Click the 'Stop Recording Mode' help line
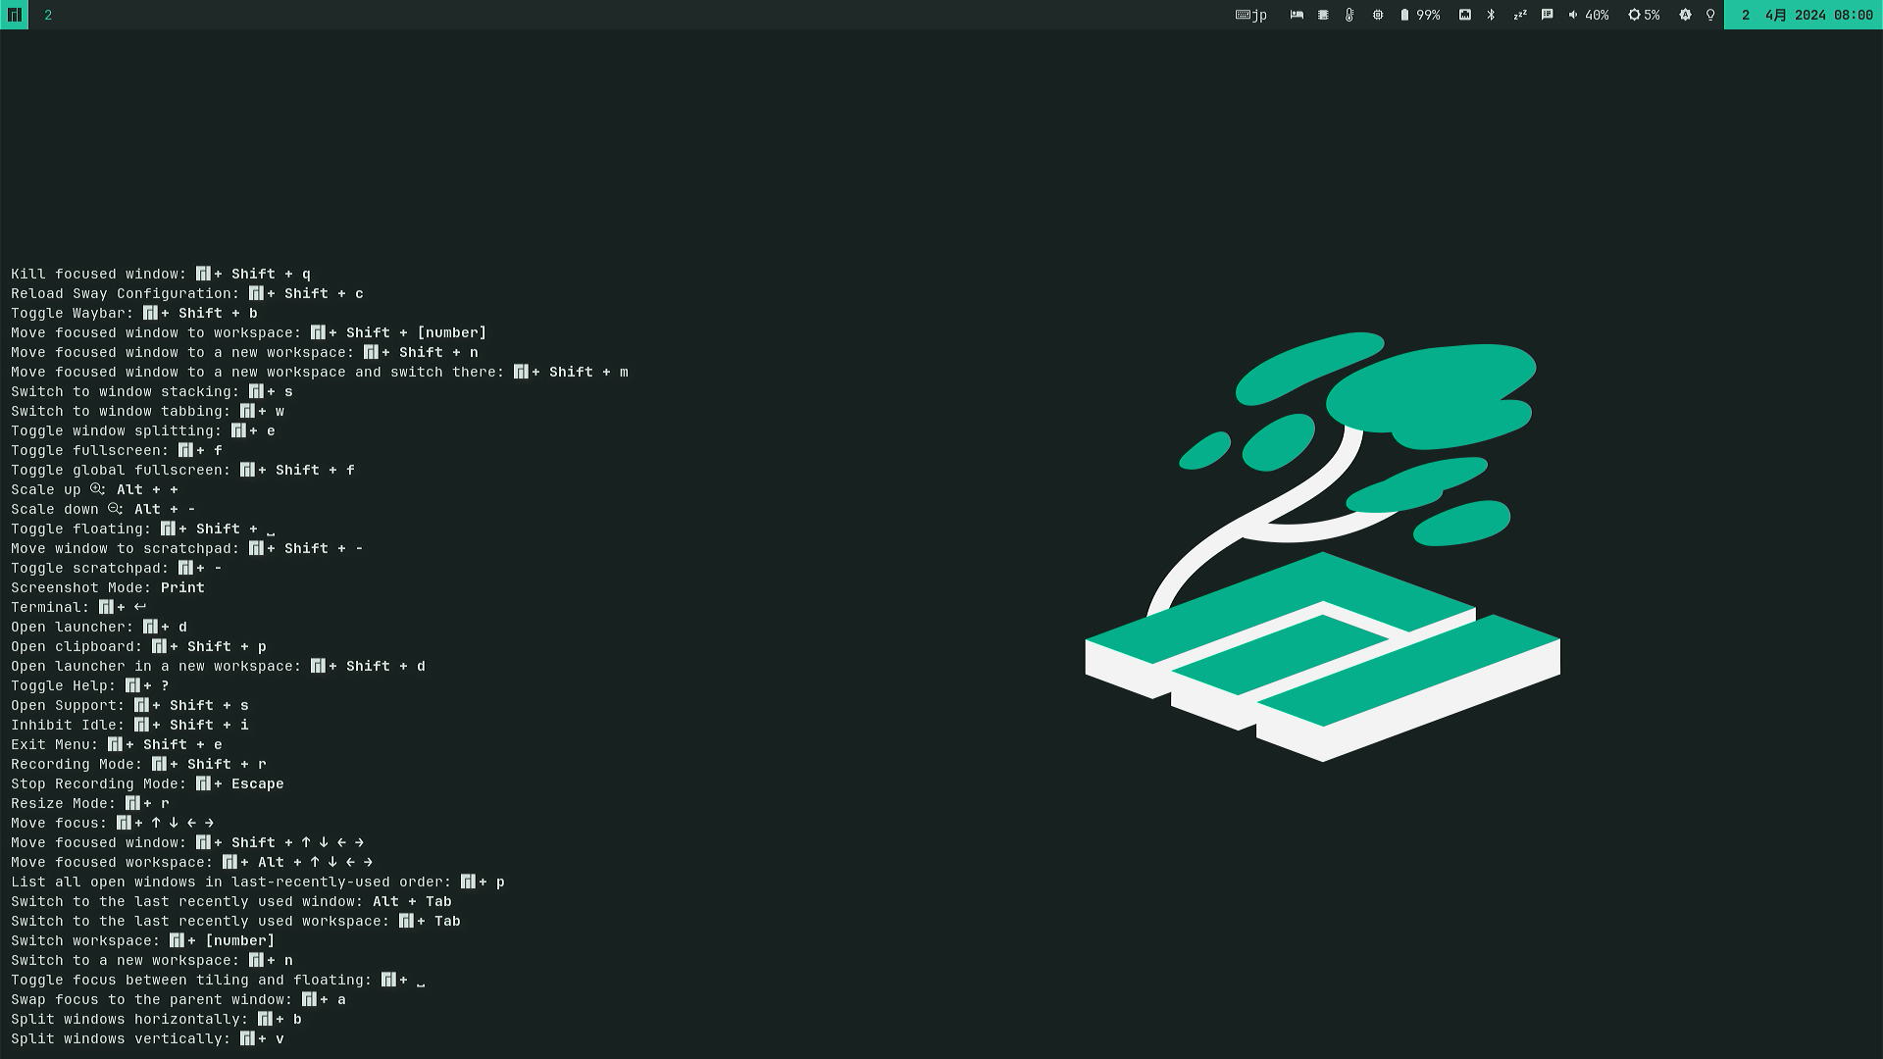 click(148, 783)
